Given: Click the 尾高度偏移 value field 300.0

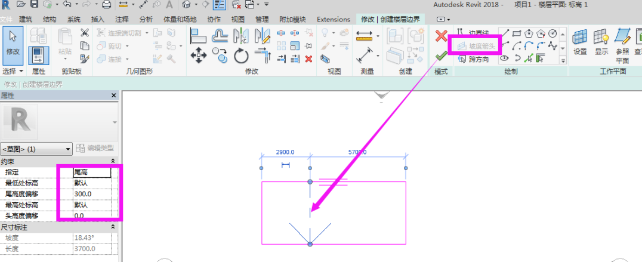Looking at the screenshot, I should click(x=92, y=194).
